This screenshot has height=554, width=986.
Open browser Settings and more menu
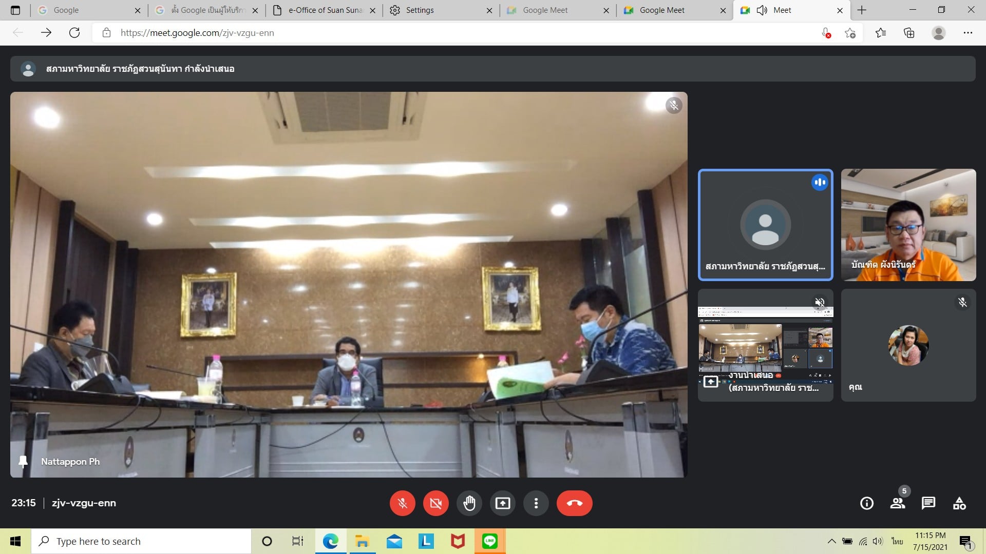point(968,33)
